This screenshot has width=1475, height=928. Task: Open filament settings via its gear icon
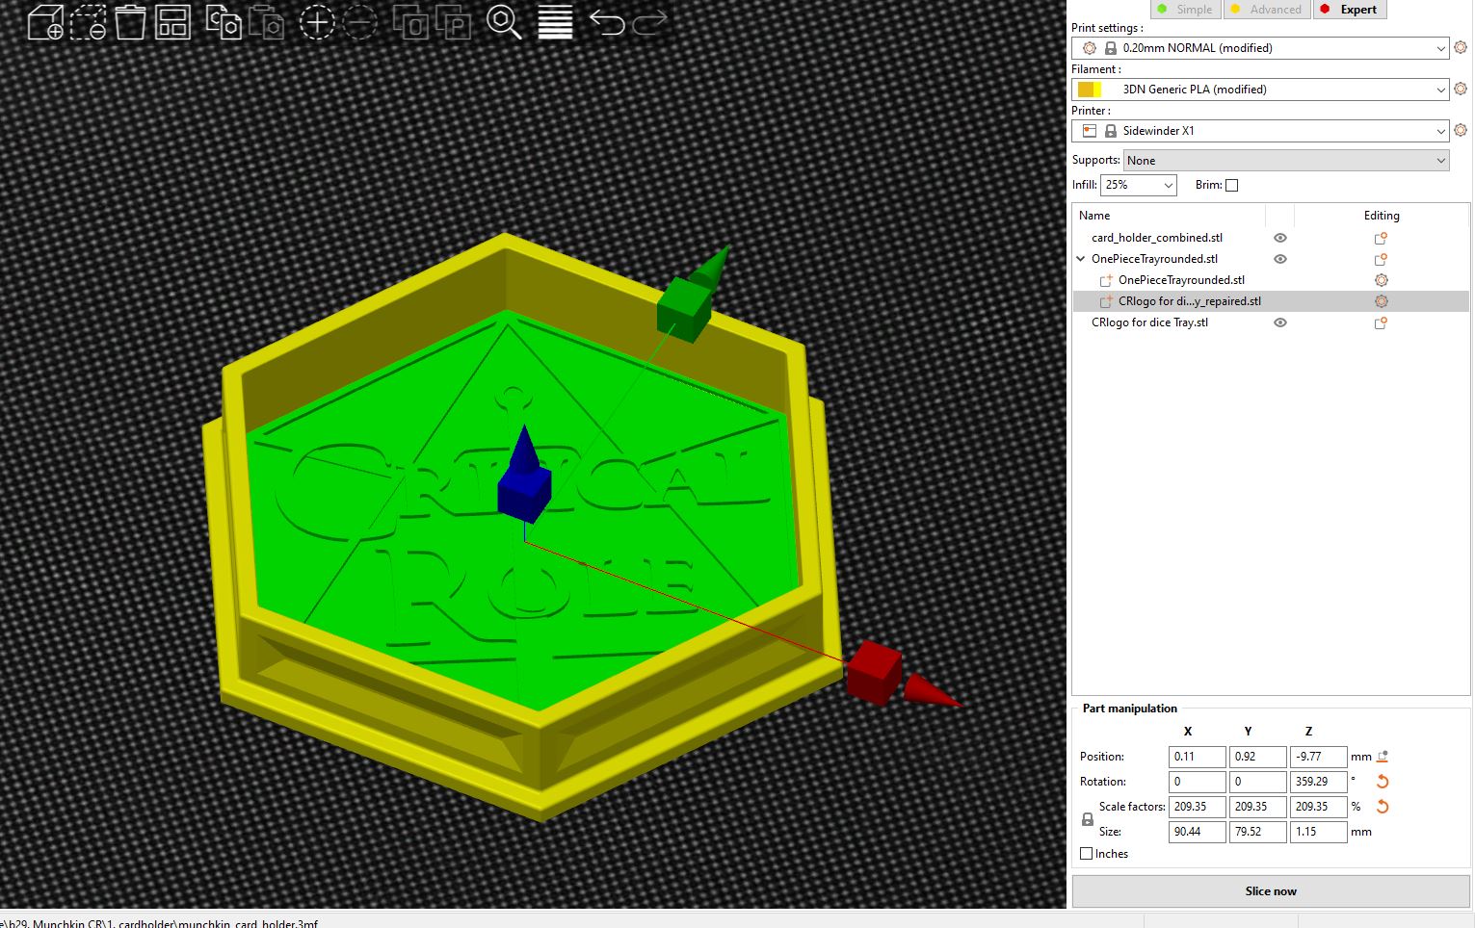click(1461, 89)
